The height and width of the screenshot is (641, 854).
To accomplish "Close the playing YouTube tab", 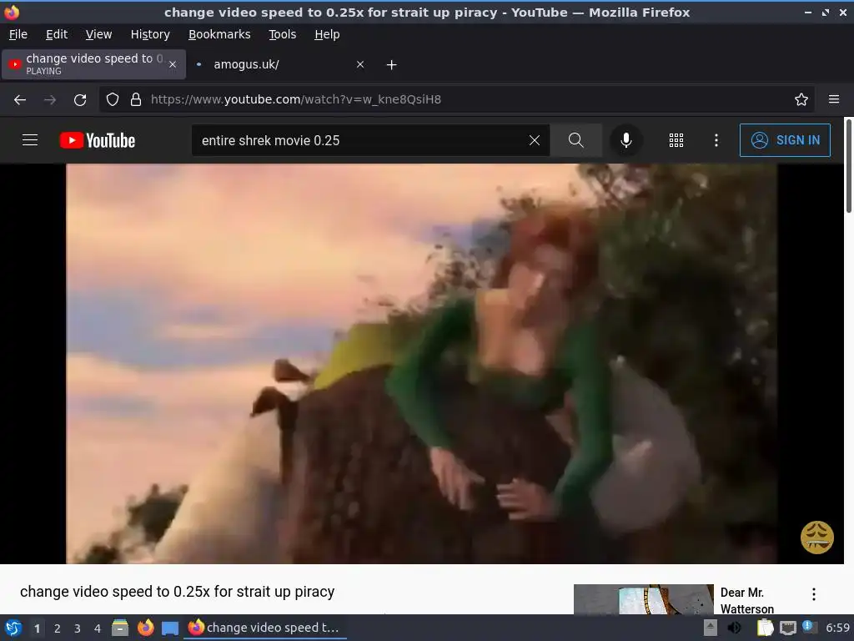I will 173,64.
